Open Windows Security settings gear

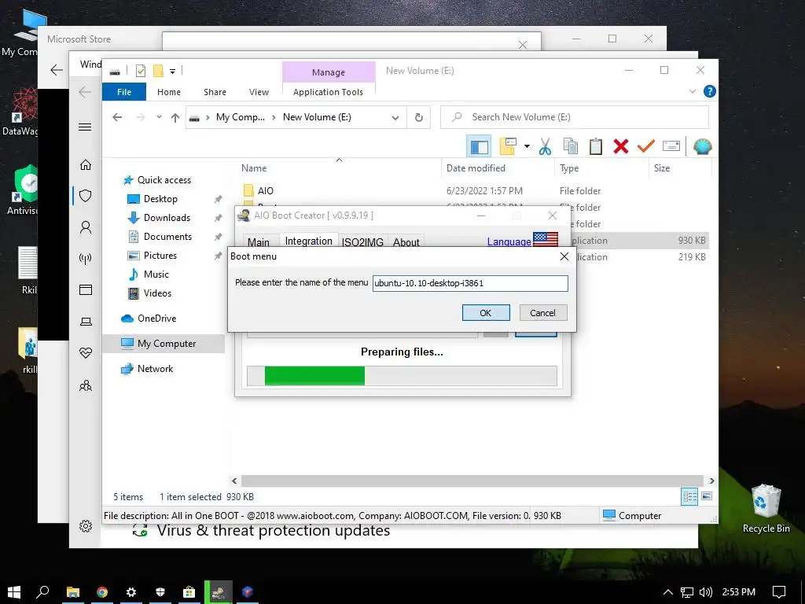pos(86,526)
